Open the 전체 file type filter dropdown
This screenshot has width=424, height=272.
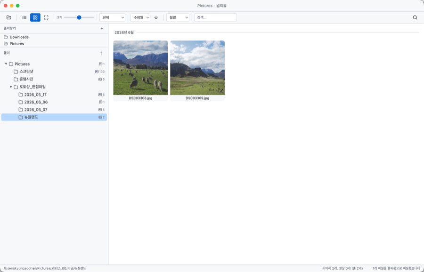click(112, 17)
